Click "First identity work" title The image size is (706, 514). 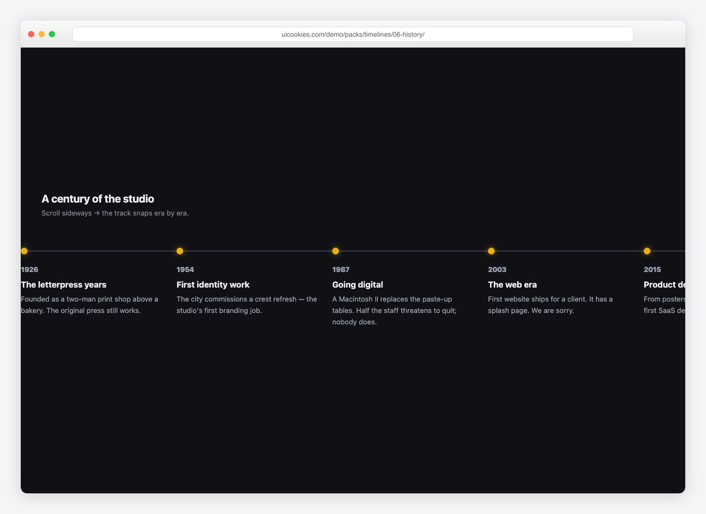tap(213, 285)
